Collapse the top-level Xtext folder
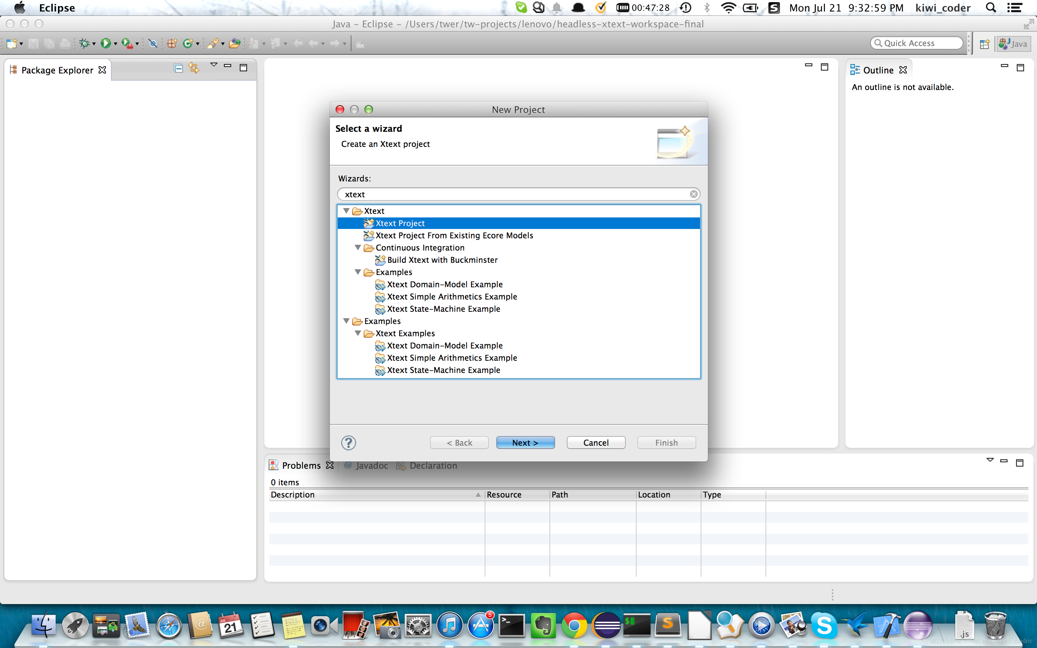1037x648 pixels. pos(346,211)
